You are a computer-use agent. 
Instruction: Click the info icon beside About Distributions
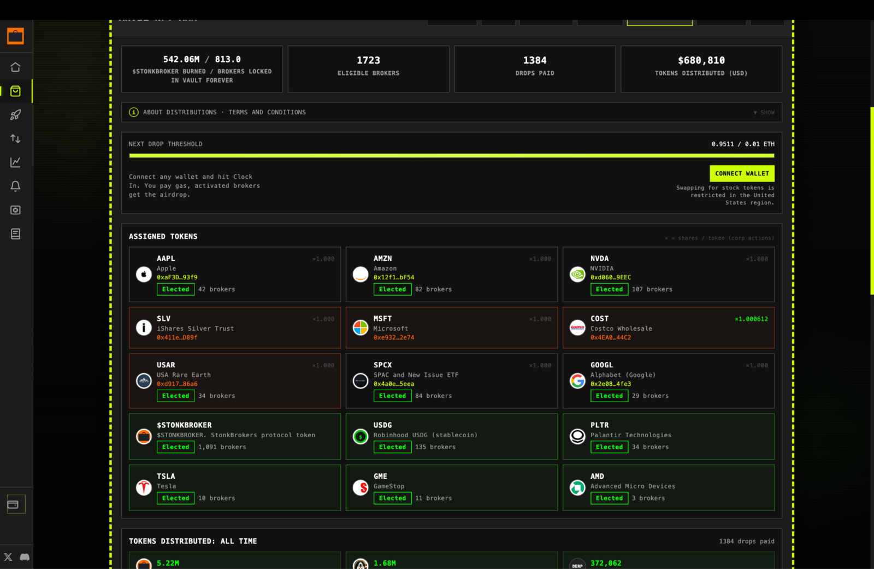pos(134,112)
